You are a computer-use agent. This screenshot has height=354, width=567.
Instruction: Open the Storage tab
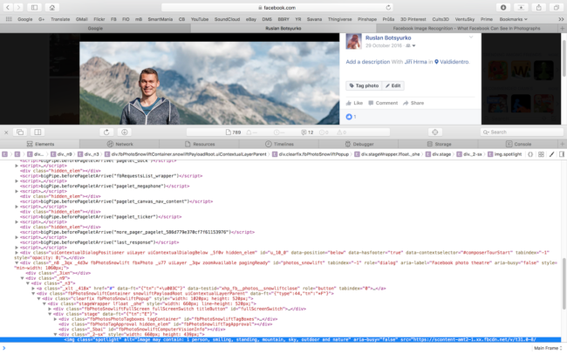(x=438, y=144)
